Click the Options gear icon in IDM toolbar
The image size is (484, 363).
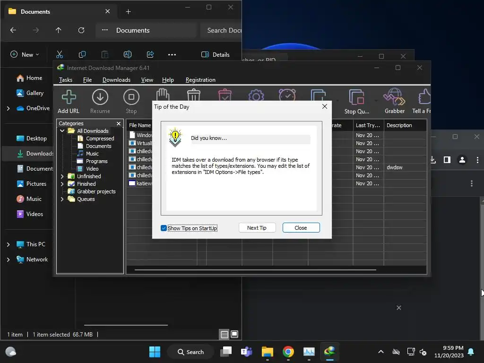pos(256,95)
